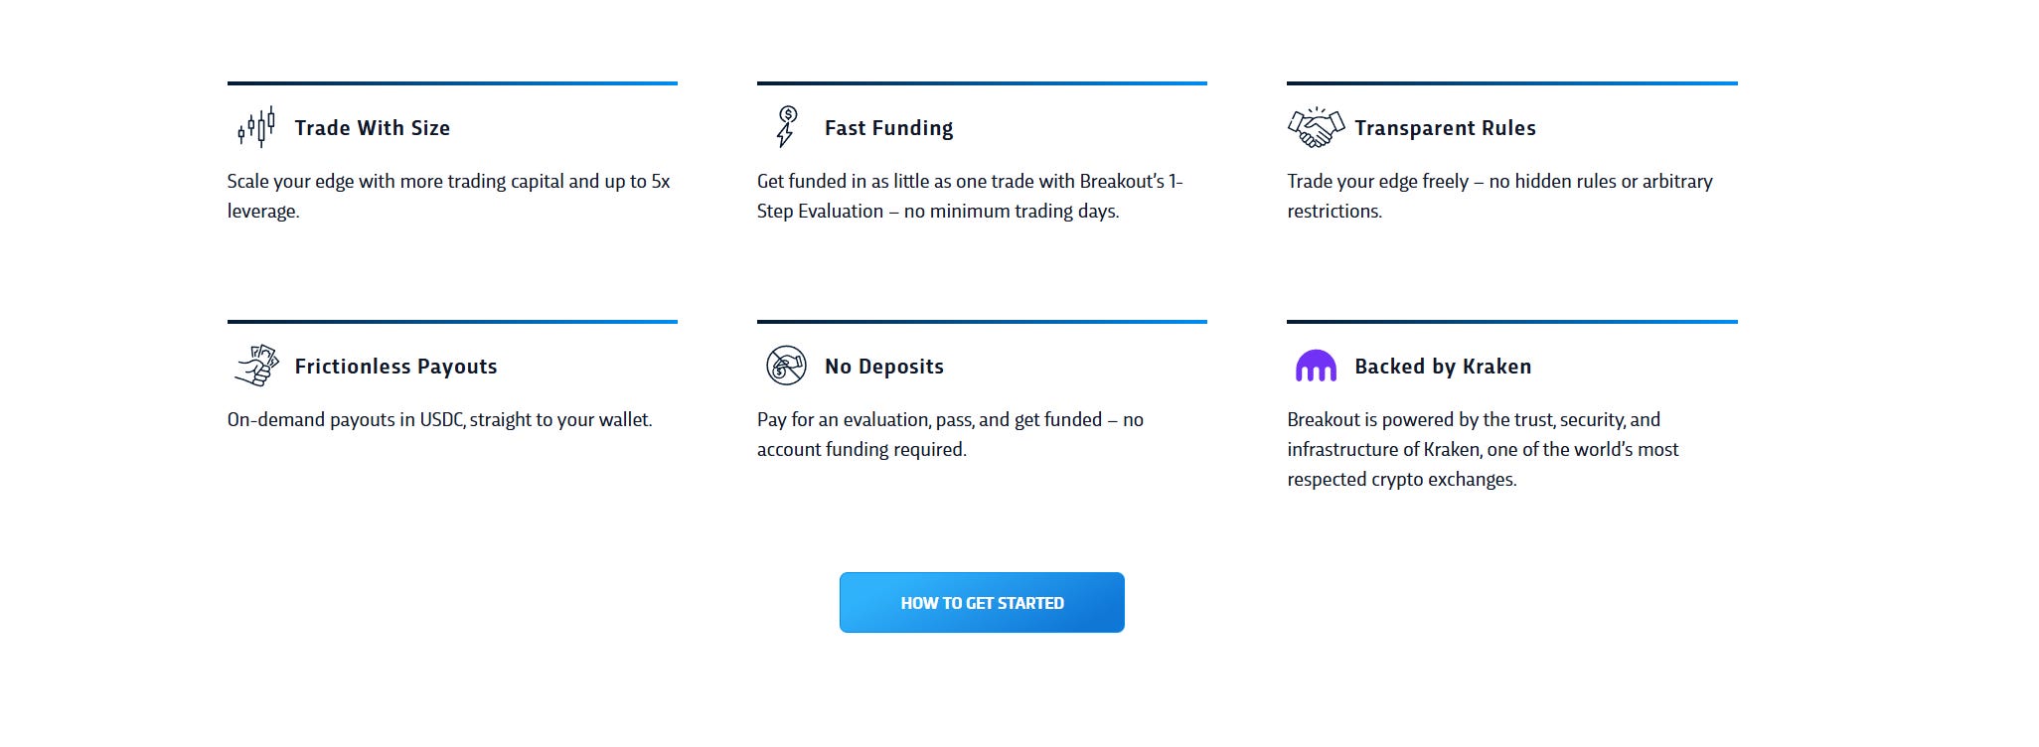Screen dimensions: 2039x747
Task: Click the purple Kraken logo icon
Action: coord(1316,366)
